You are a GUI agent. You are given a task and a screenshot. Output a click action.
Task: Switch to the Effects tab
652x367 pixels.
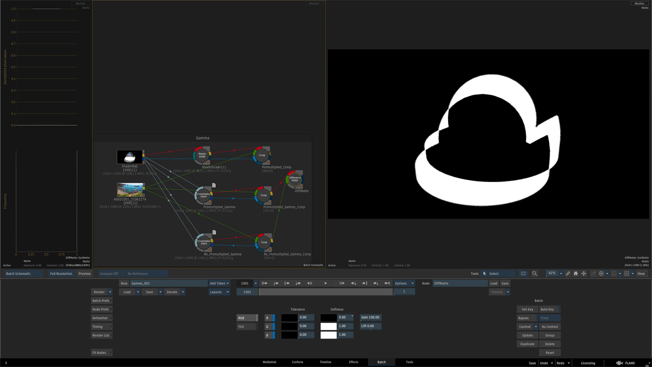coord(354,362)
